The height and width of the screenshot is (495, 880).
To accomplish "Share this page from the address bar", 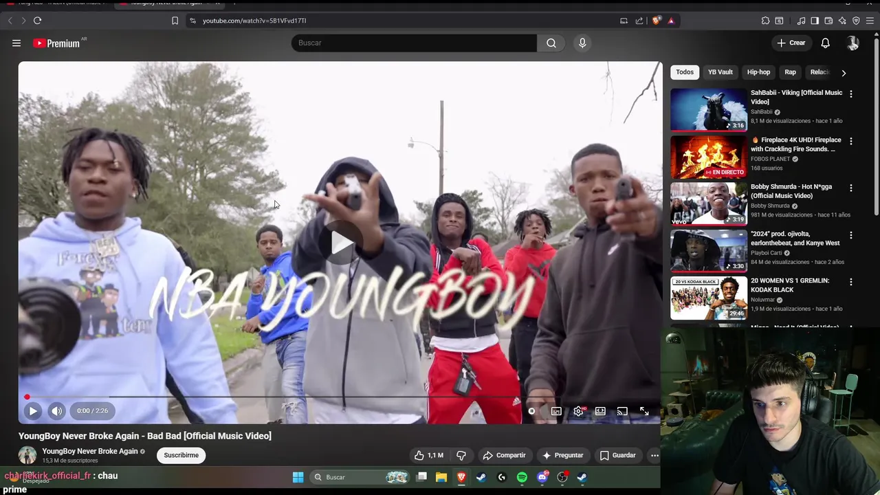I will pyautogui.click(x=639, y=21).
